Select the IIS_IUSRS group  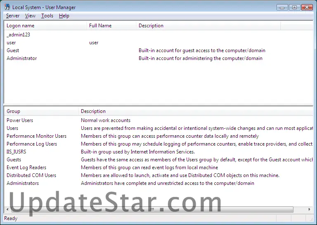tap(17, 152)
